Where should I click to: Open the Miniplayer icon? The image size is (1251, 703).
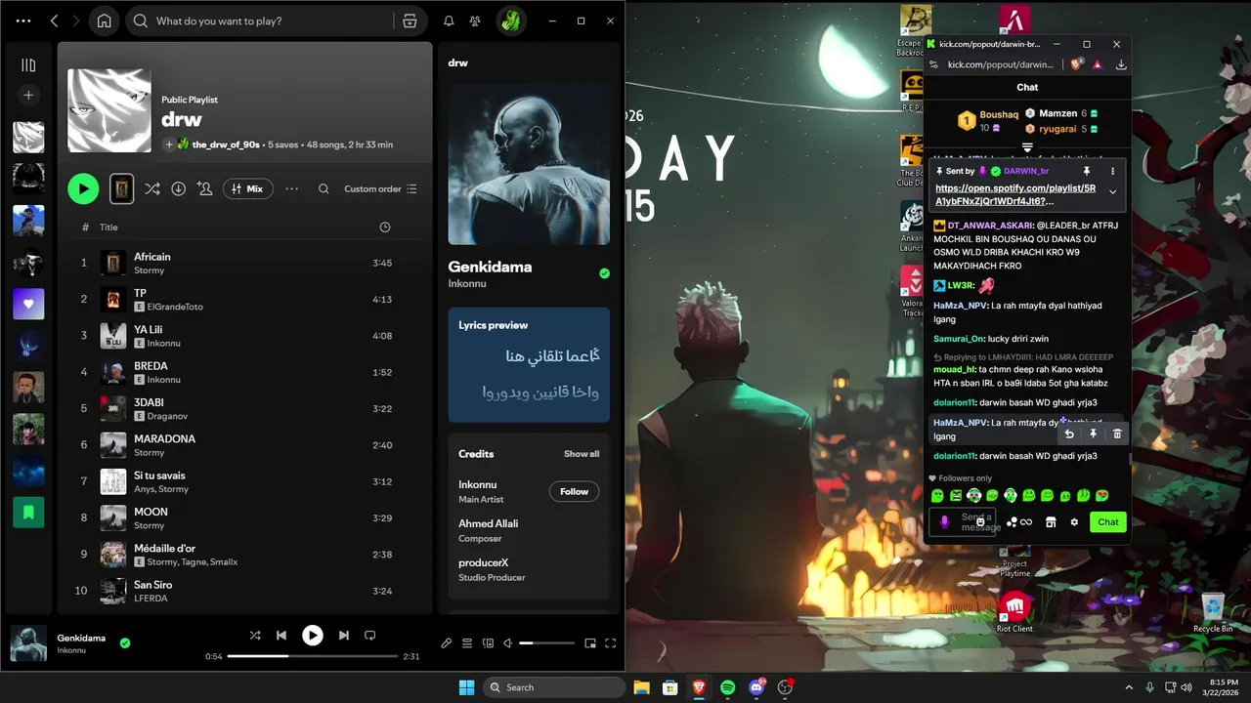590,643
